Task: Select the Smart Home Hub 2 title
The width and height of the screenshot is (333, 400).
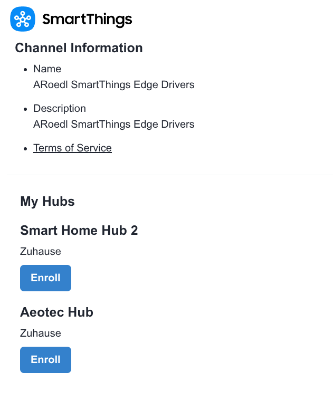Action: coord(79,231)
